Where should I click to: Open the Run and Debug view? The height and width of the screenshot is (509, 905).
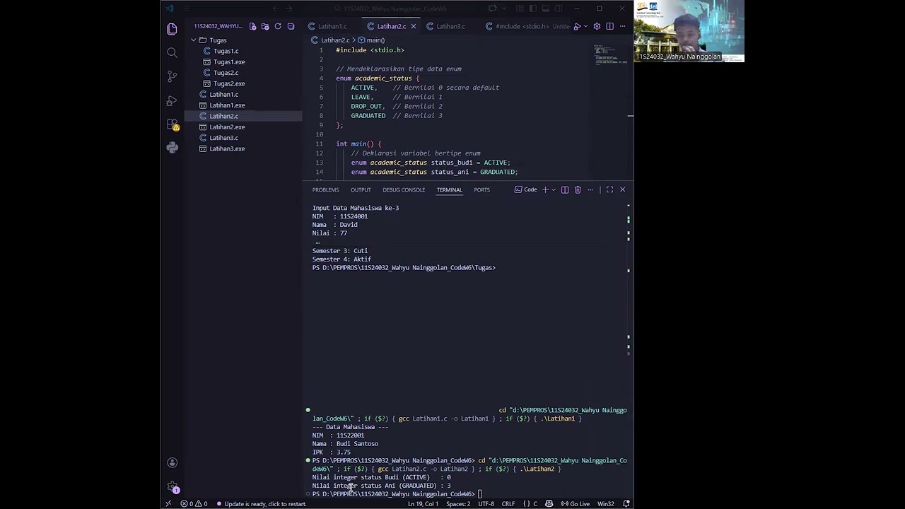tap(172, 100)
